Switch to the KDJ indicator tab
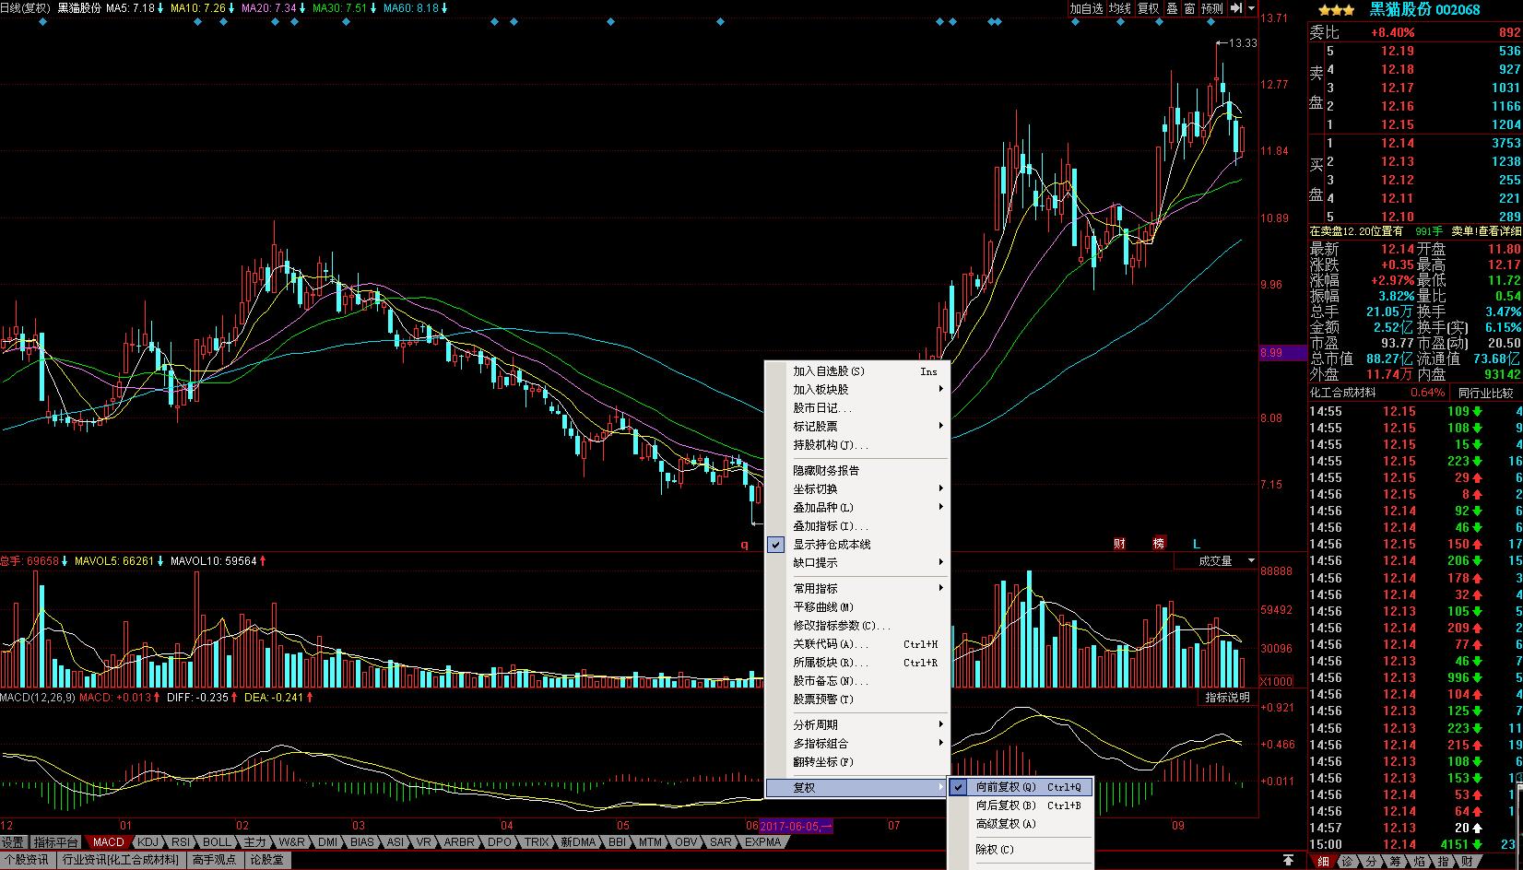Viewport: 1523px width, 870px height. (x=148, y=842)
